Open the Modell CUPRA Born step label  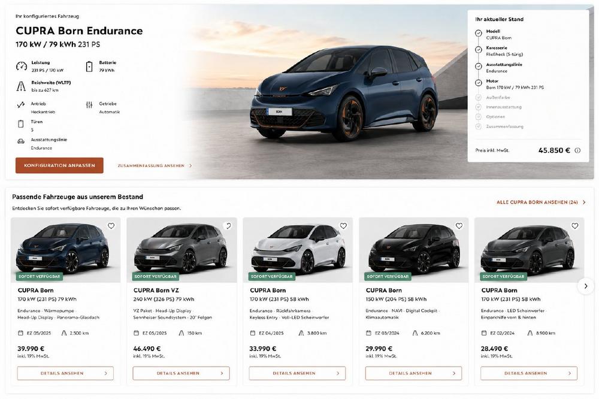(x=498, y=34)
